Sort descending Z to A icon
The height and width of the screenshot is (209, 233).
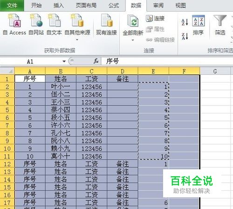185,36
